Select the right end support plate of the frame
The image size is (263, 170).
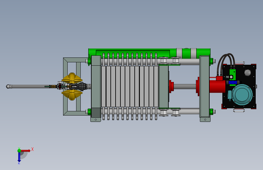point(204,87)
